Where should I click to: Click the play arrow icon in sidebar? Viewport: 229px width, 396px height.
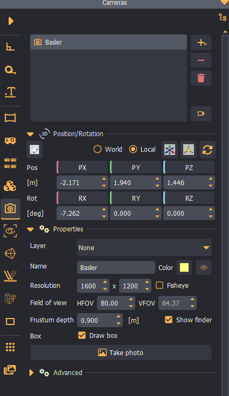pos(11,21)
